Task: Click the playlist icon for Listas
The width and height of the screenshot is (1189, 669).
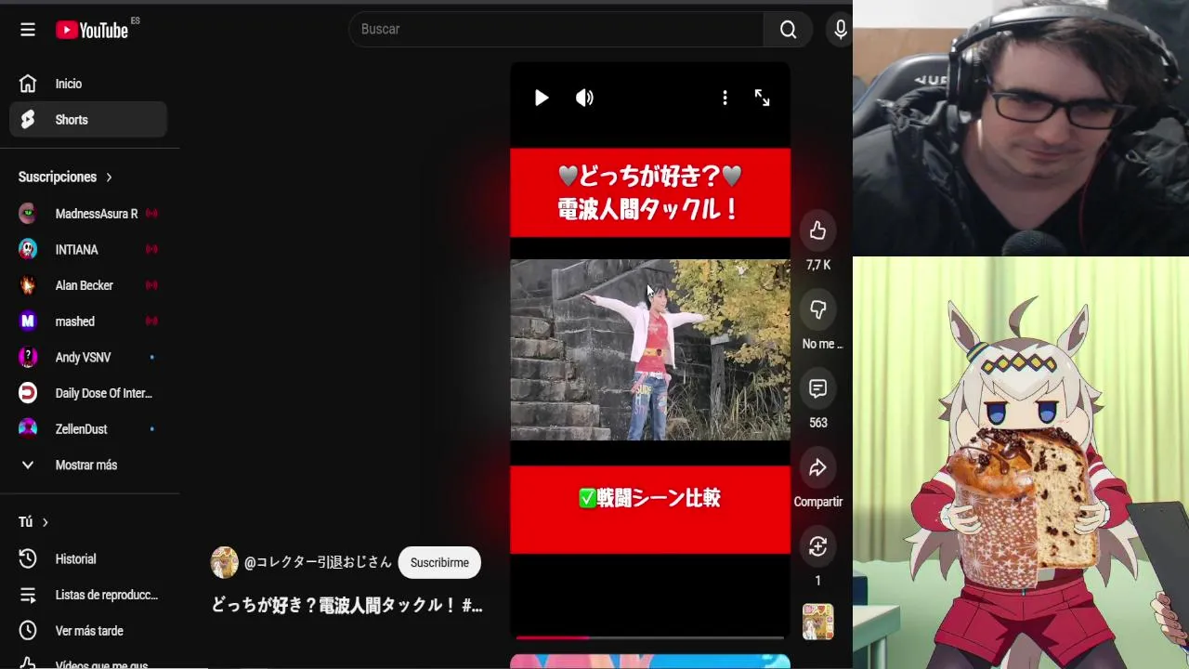Action: pyautogui.click(x=28, y=595)
